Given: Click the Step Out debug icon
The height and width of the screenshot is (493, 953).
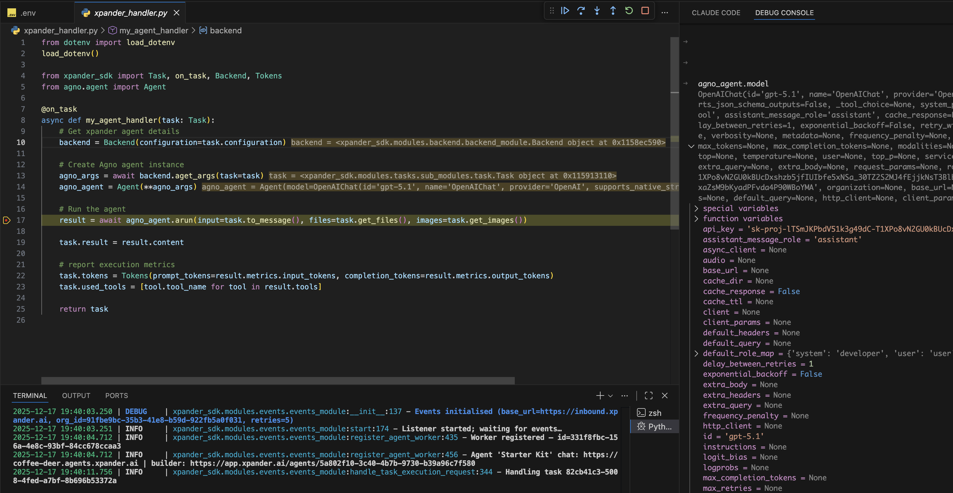Looking at the screenshot, I should click(613, 11).
